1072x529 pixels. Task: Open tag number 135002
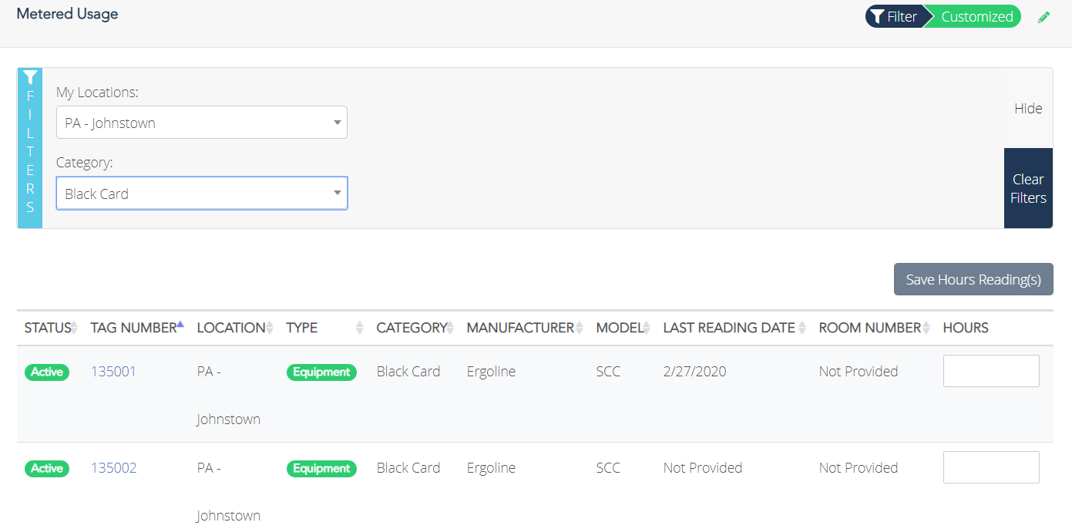pyautogui.click(x=113, y=468)
